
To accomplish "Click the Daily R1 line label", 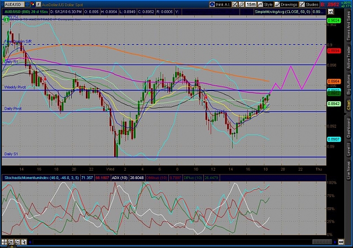I will click(11, 62).
